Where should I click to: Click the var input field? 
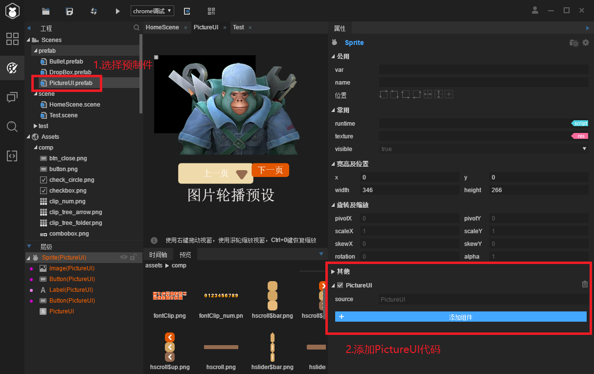click(484, 70)
